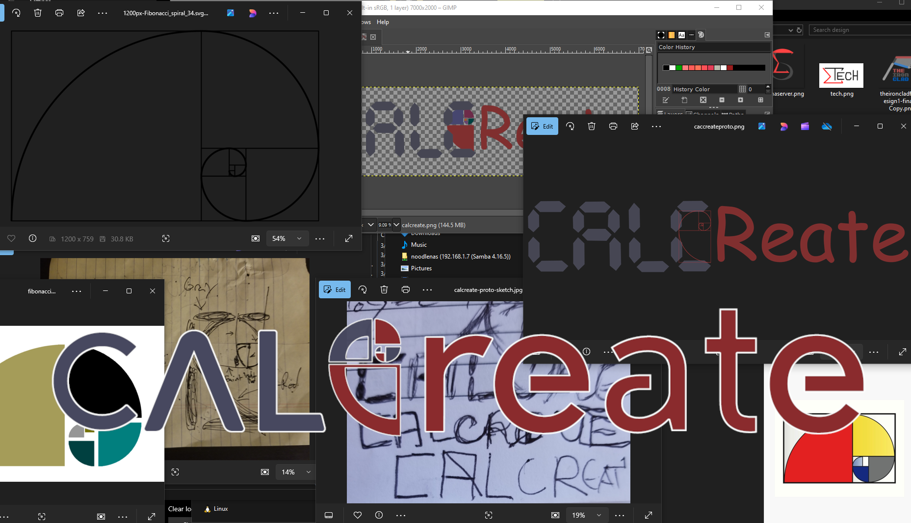Rotate the Fibonacci spiral image
Viewport: 911px width, 523px height.
click(16, 13)
